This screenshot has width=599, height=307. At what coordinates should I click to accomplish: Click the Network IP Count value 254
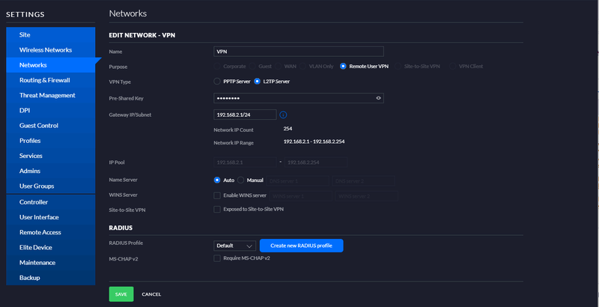pos(288,129)
